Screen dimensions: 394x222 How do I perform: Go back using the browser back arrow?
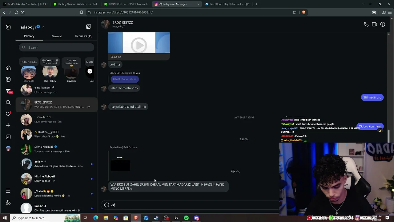(4, 12)
